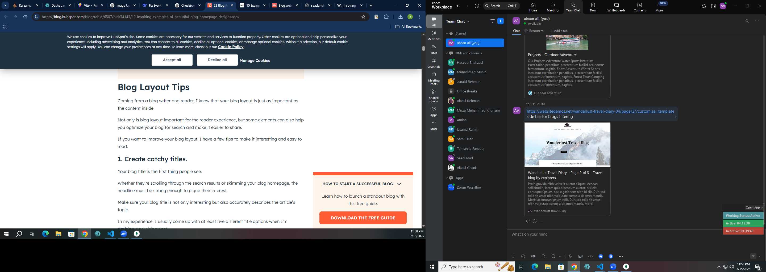This screenshot has width=766, height=272.
Task: Show hidden system tray icons
Action: click(x=719, y=267)
